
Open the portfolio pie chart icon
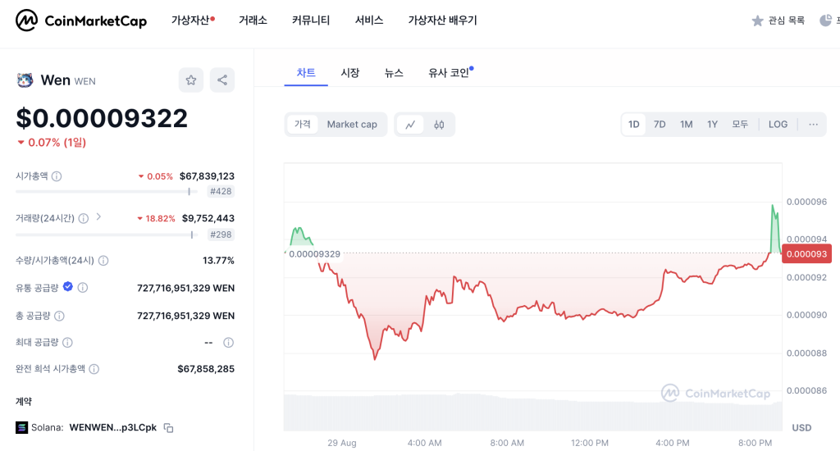pos(825,20)
